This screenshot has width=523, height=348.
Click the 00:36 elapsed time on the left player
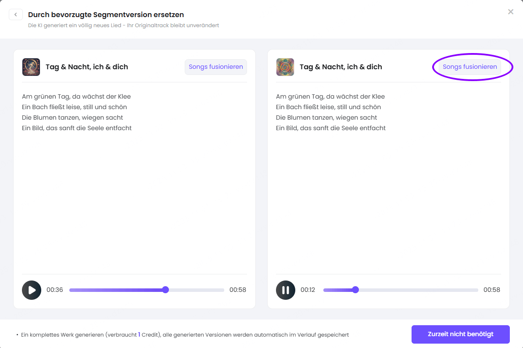pos(55,290)
